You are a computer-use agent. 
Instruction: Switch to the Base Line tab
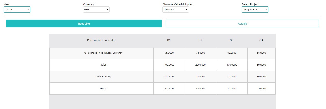point(84,24)
